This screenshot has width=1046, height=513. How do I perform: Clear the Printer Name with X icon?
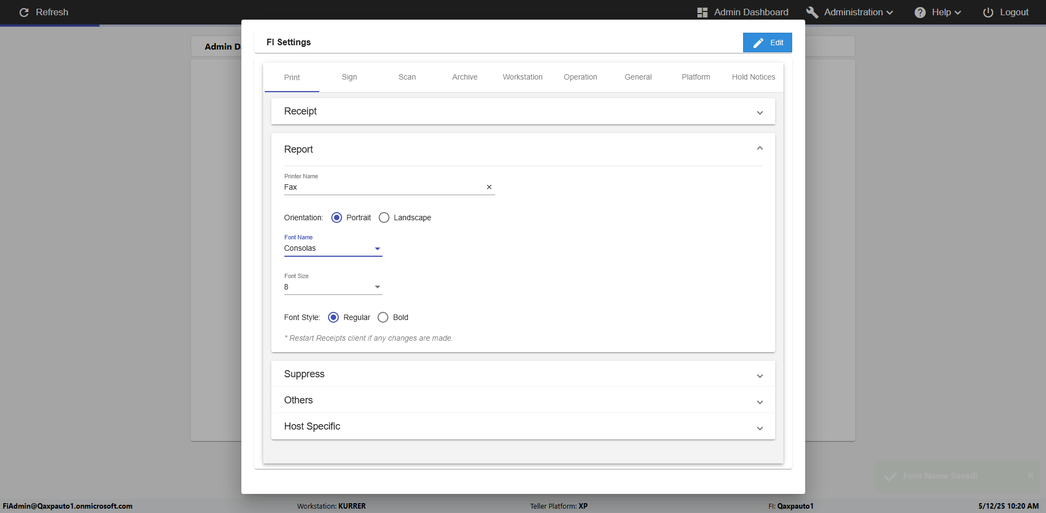point(489,187)
